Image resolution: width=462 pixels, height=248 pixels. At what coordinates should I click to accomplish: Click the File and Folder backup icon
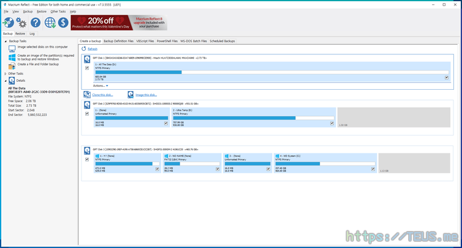pyautogui.click(x=12, y=66)
